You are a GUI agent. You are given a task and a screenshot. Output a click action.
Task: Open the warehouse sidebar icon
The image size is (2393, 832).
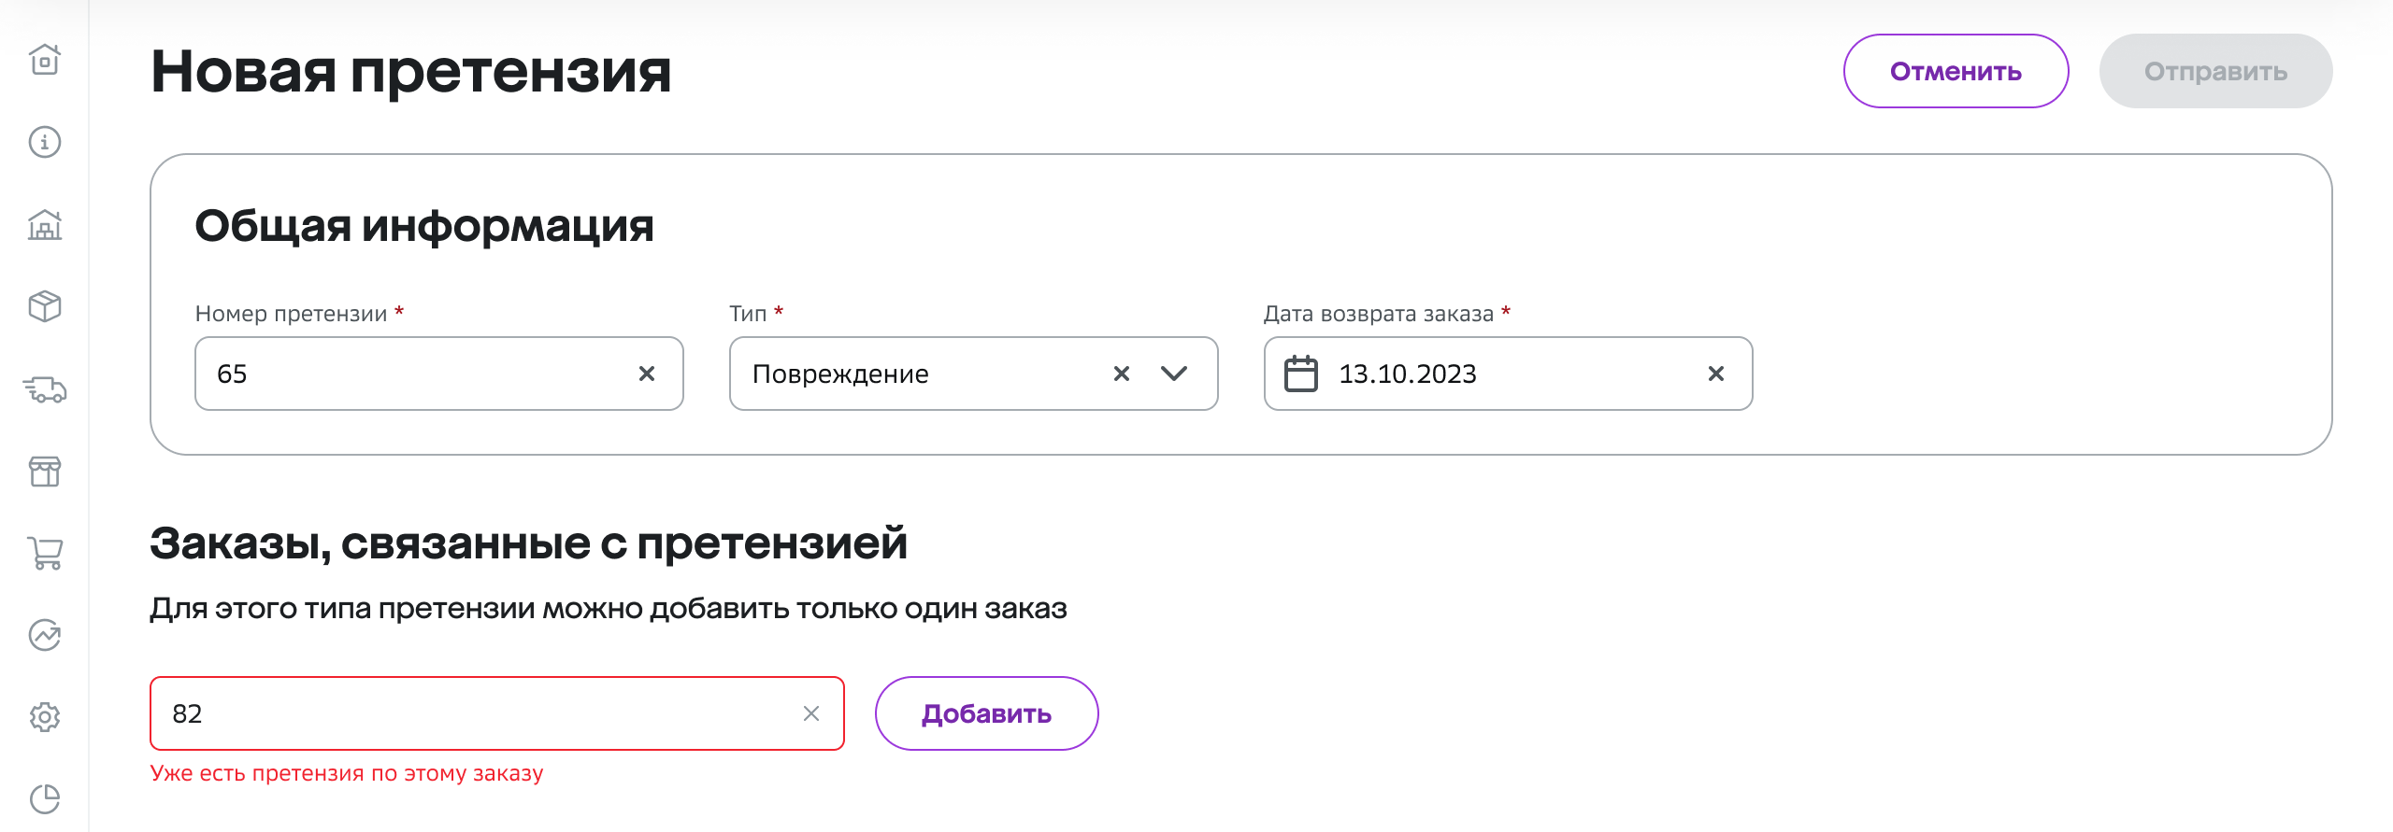(x=45, y=224)
